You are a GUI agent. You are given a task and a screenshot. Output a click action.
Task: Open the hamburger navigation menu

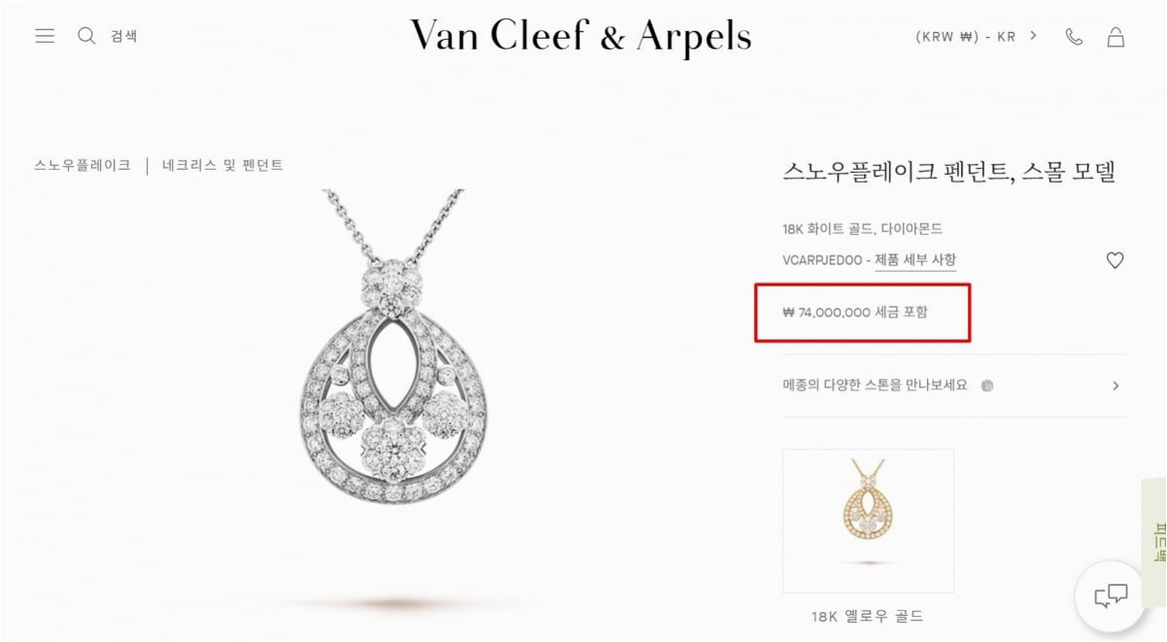[x=45, y=36]
